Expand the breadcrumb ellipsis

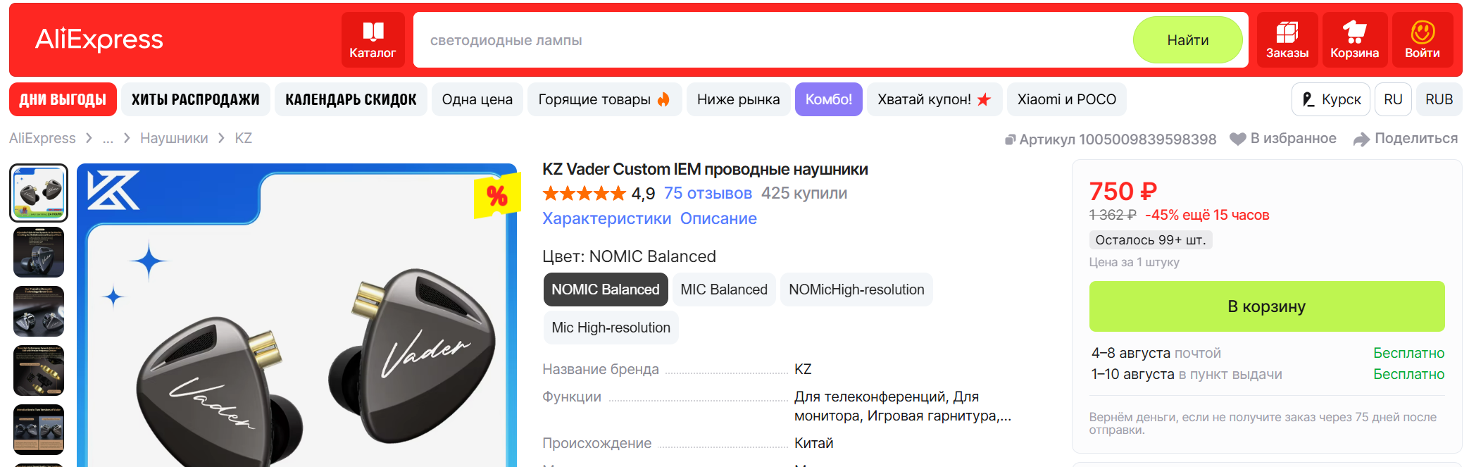click(108, 138)
